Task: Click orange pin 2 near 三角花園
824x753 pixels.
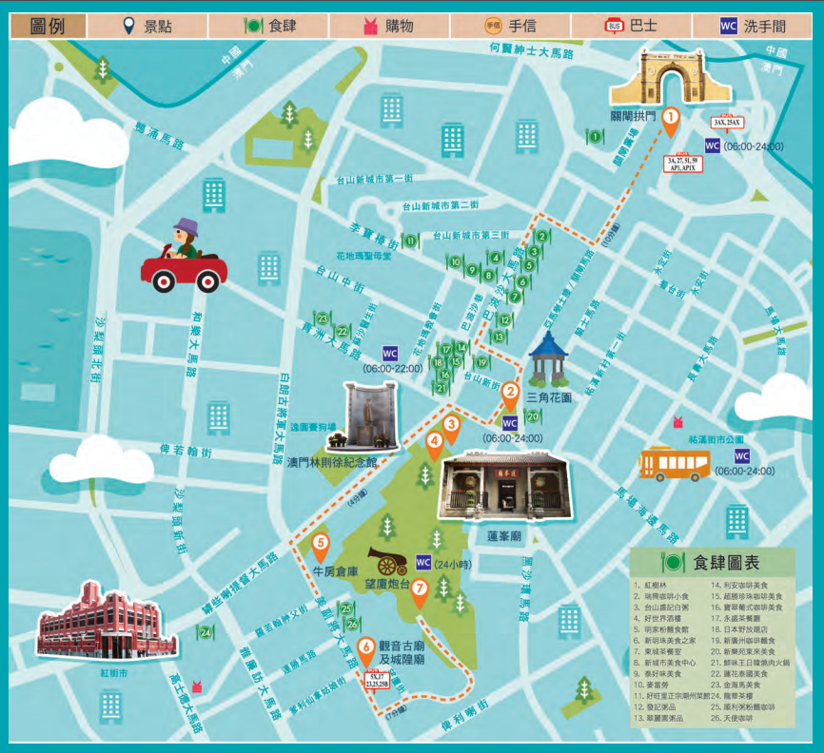Action: coord(510,392)
